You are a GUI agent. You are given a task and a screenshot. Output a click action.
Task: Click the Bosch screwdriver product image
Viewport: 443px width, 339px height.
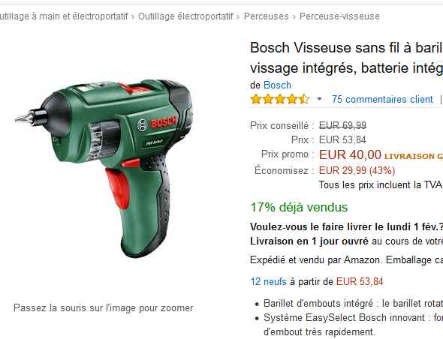[105, 169]
